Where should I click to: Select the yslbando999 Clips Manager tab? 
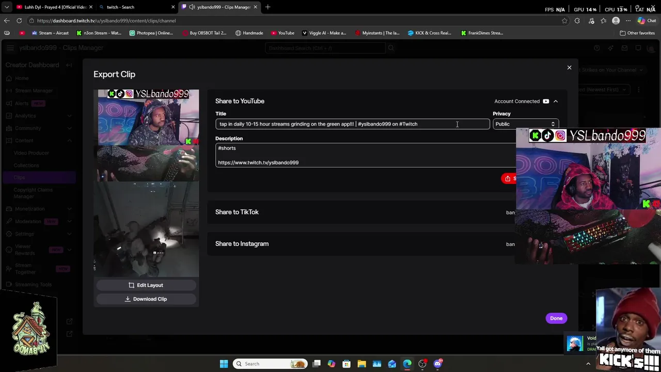click(219, 7)
